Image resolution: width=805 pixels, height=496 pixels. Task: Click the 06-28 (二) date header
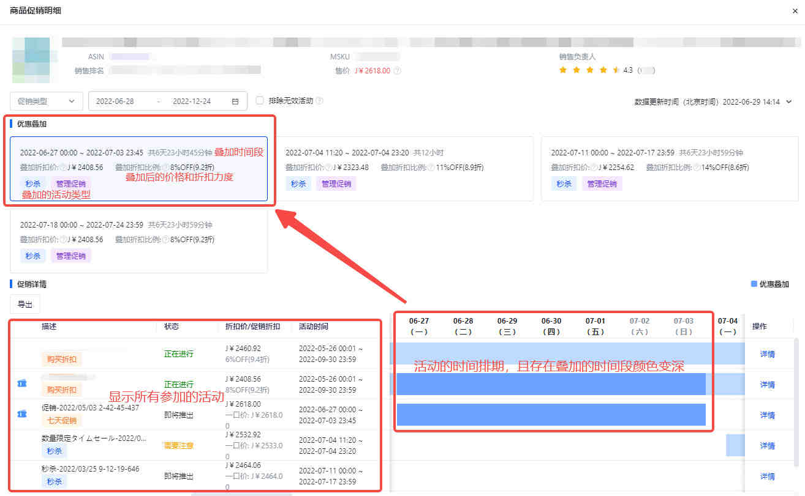(x=463, y=327)
